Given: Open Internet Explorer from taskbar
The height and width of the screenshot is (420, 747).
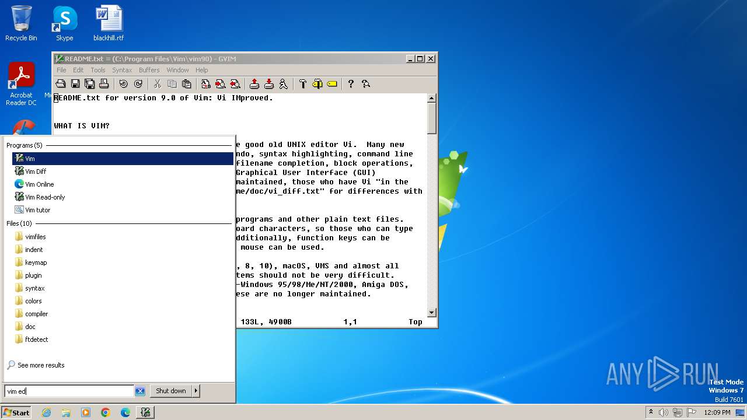Looking at the screenshot, I should coord(46,412).
